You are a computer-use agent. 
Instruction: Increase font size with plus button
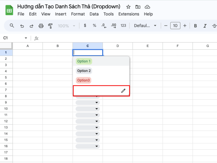tap(185, 26)
